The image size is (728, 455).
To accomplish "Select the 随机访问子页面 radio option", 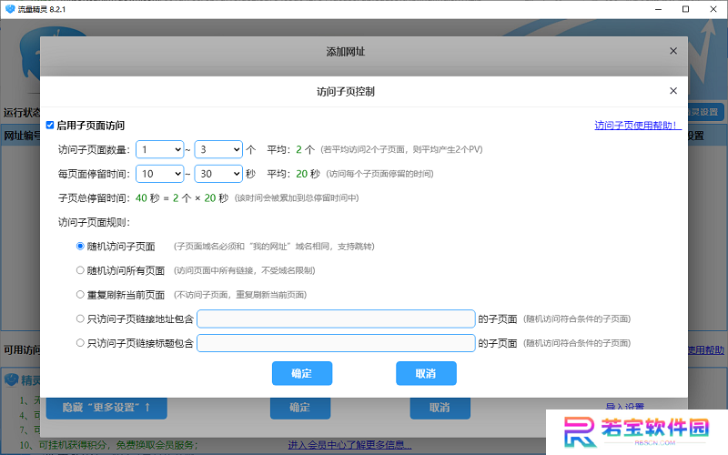I will pyautogui.click(x=80, y=246).
